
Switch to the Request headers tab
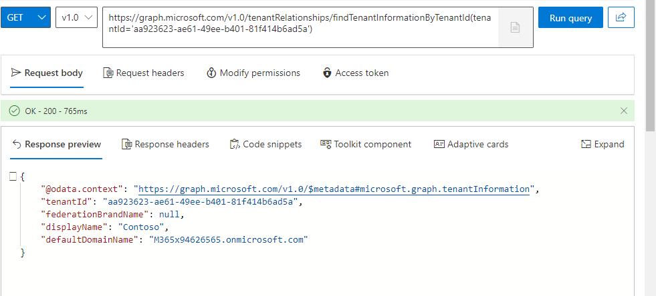pyautogui.click(x=144, y=73)
